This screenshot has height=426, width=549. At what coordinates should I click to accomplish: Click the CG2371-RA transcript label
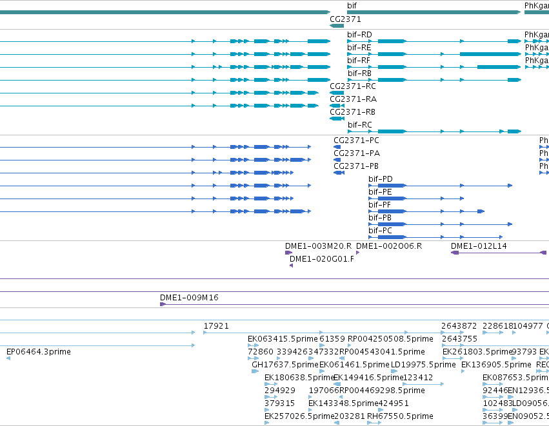click(354, 99)
